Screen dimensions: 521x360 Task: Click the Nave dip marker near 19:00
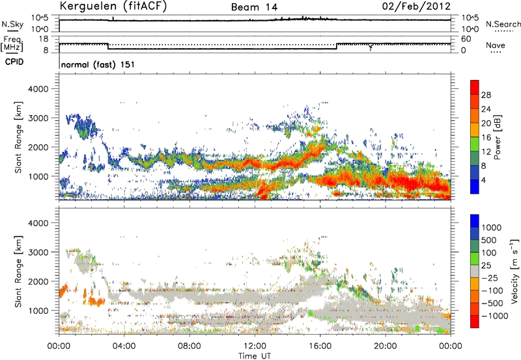tap(371, 47)
